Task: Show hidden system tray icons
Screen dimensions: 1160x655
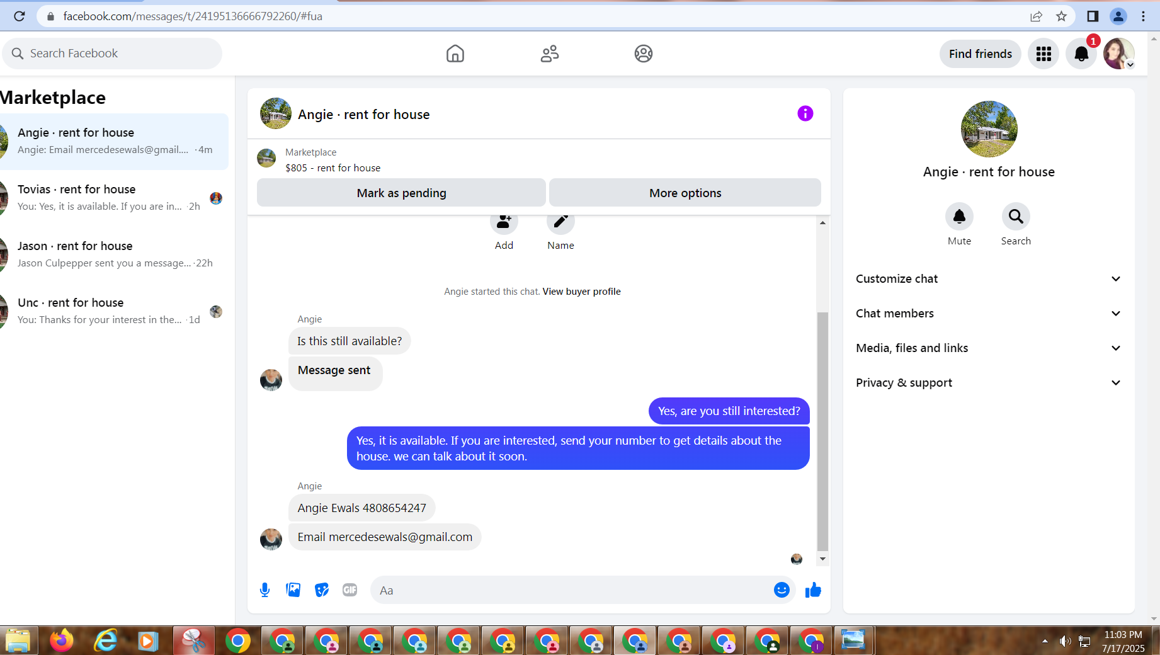Action: pyautogui.click(x=1045, y=641)
